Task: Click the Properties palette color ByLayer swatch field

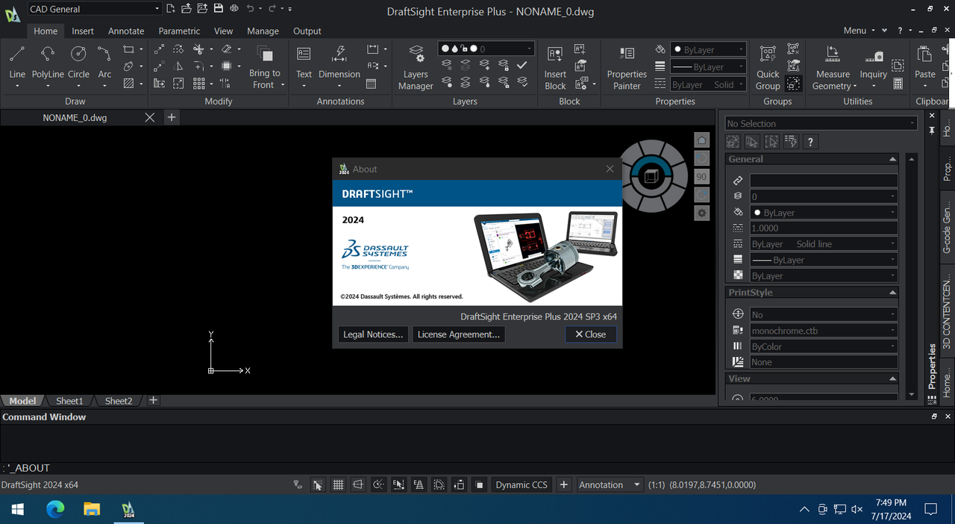Action: coord(824,213)
